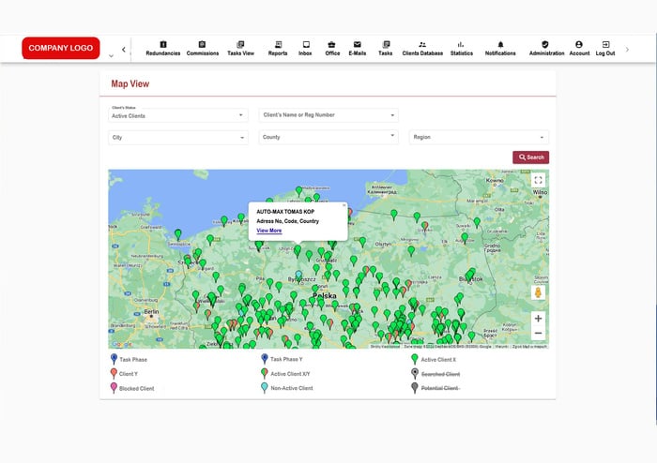
Task: Open the Statistics chart icon
Action: (x=461, y=44)
